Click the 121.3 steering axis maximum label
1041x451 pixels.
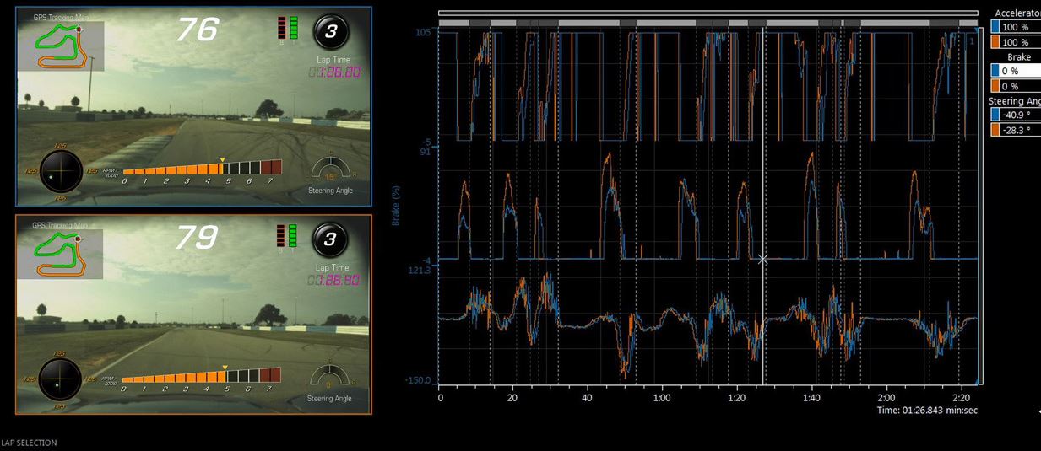[419, 270]
